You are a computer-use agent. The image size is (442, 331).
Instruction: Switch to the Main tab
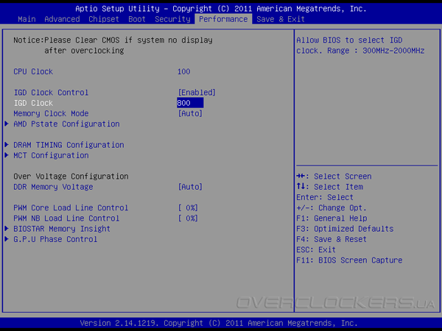point(27,19)
